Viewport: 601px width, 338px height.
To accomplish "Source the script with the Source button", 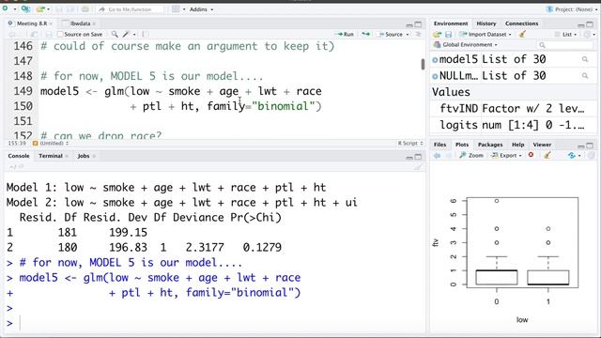I will 391,34.
